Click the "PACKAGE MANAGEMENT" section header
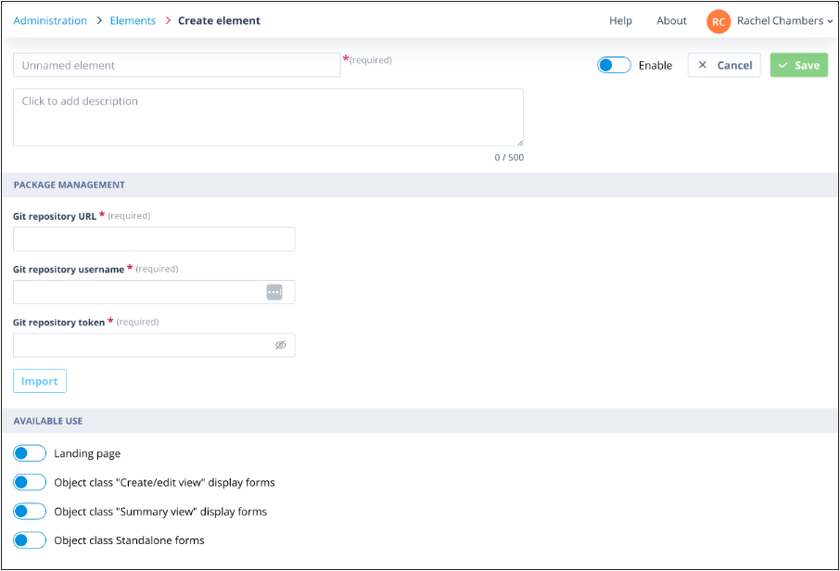 coord(420,184)
